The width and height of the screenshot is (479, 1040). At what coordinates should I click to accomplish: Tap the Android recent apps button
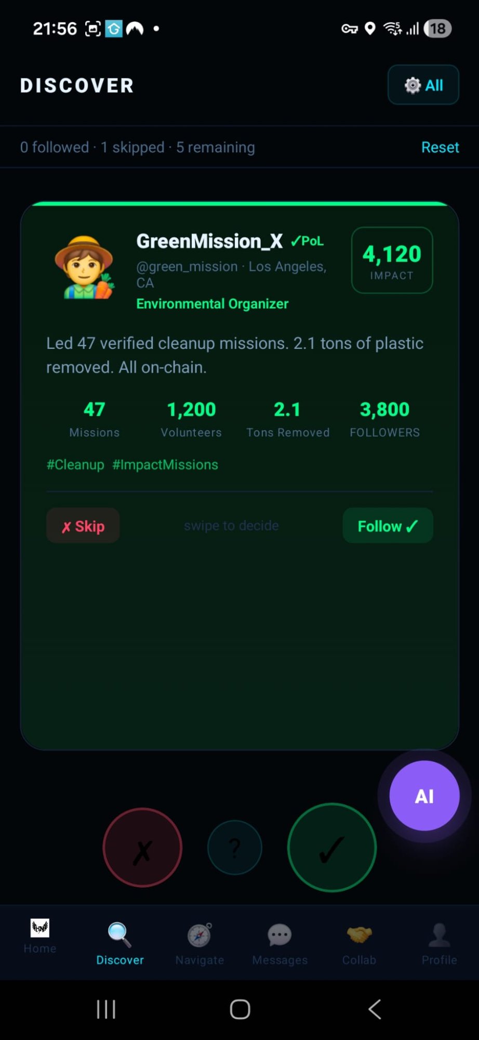[106, 1009]
